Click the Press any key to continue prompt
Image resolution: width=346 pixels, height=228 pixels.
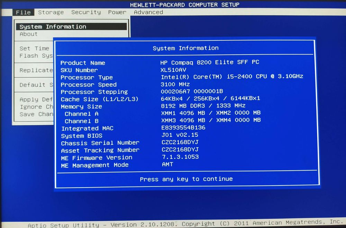[x=186, y=179]
